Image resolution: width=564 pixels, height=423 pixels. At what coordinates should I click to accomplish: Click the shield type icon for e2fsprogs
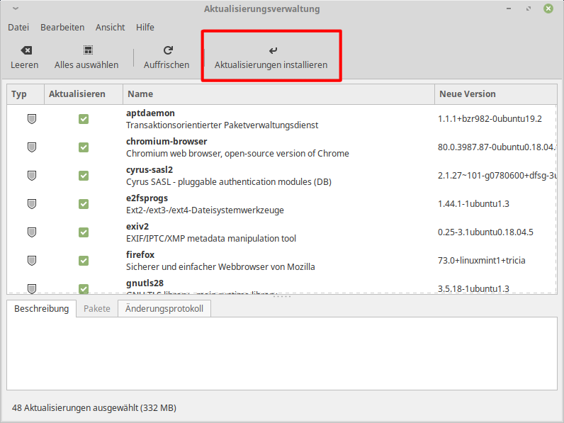pyautogui.click(x=31, y=204)
